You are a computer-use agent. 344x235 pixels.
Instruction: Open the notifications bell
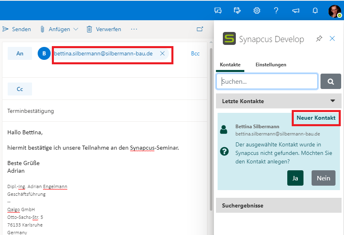pyautogui.click(x=315, y=11)
